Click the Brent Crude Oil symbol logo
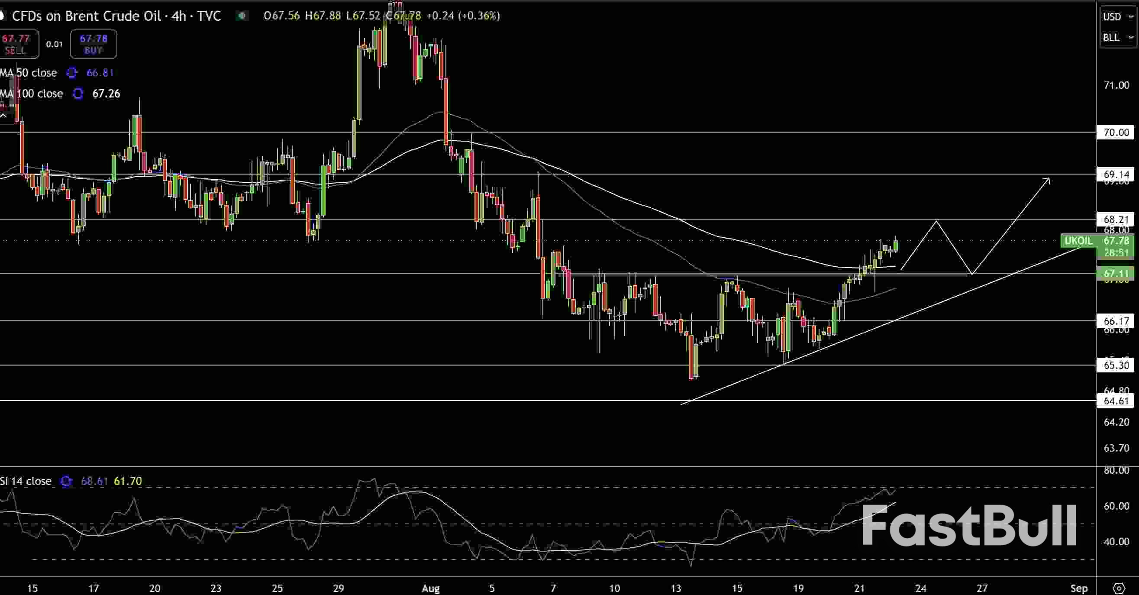 [3, 16]
